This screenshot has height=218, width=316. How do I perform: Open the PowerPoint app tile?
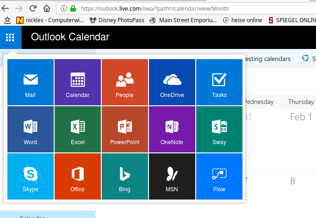125,129
